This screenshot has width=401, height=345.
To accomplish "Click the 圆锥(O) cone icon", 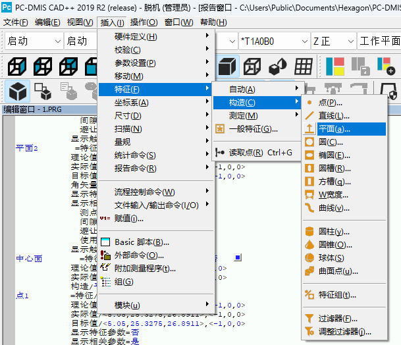I will pyautogui.click(x=309, y=245).
